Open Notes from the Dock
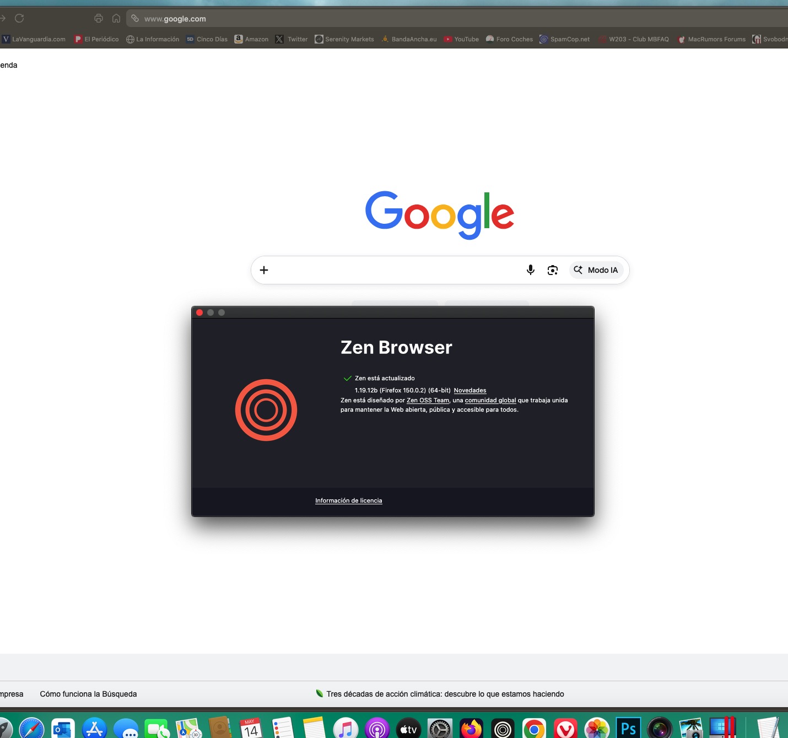788x738 pixels. tap(314, 728)
